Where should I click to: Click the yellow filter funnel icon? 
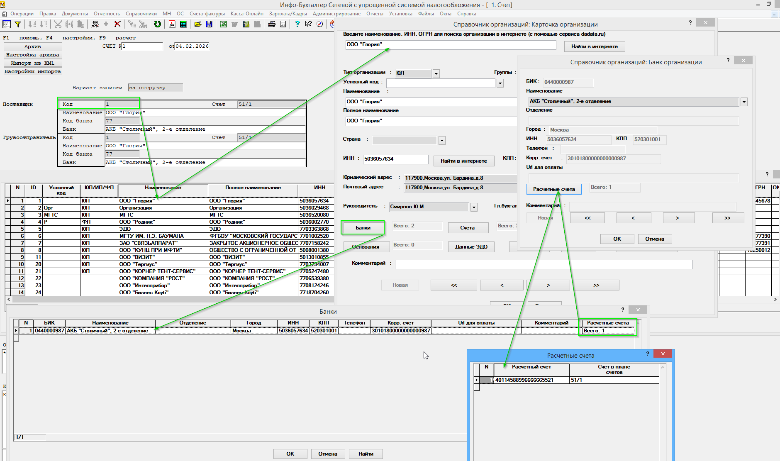click(x=18, y=24)
